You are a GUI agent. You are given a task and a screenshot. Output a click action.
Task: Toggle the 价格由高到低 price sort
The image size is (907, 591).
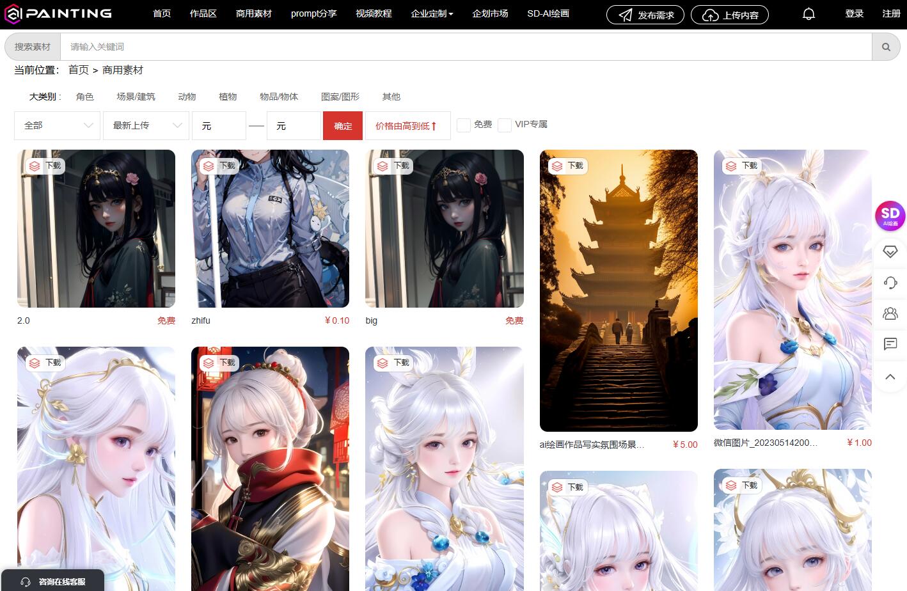pos(407,125)
